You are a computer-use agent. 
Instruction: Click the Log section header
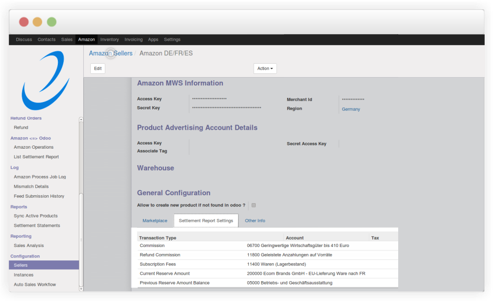coord(14,168)
